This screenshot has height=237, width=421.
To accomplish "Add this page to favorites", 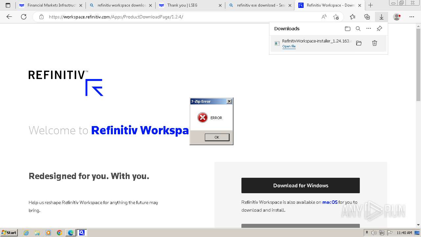I will click(x=336, y=17).
